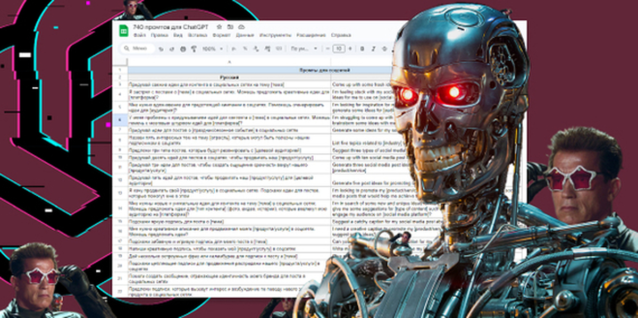This screenshot has width=638, height=318.
Task: Decrease decimal places in the toolbar
Action: [x=256, y=48]
